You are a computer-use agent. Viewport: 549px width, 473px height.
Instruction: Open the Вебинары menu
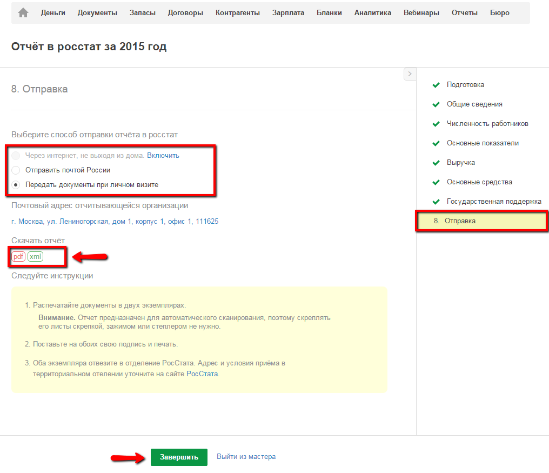tap(421, 13)
